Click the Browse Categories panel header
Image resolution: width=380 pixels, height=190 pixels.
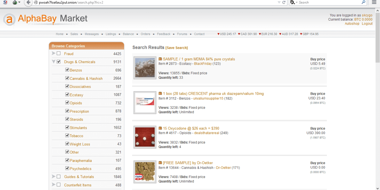pyautogui.click(x=86, y=46)
